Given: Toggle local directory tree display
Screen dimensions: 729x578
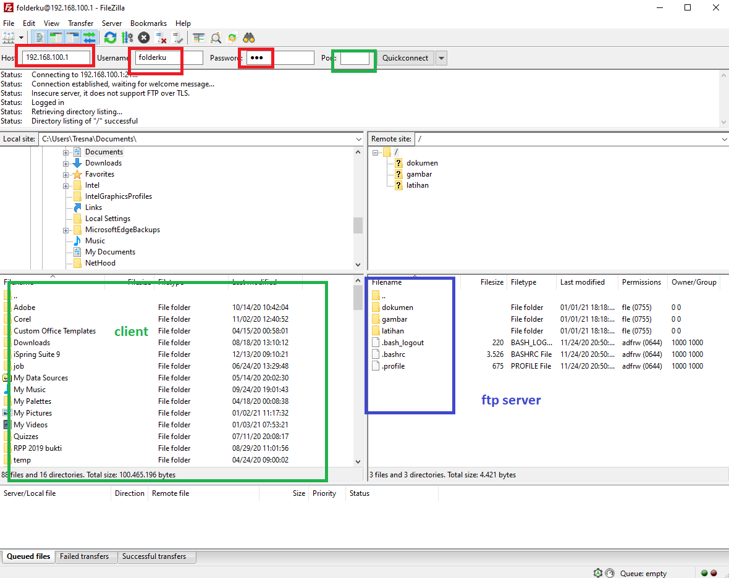Looking at the screenshot, I should [x=56, y=38].
